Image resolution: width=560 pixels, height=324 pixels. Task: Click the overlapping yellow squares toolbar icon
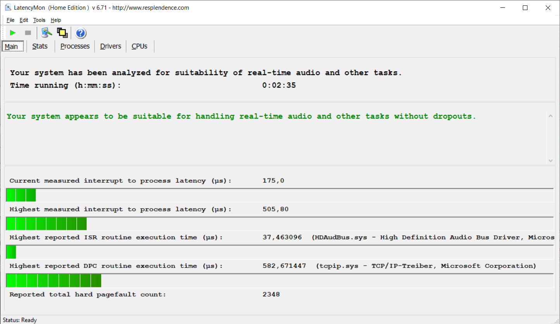(x=62, y=33)
